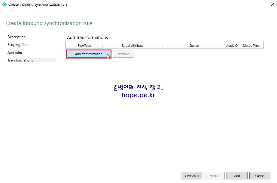Image resolution: width=277 pixels, height=183 pixels.
Task: Click the Apply Once column header
Action: [232, 46]
